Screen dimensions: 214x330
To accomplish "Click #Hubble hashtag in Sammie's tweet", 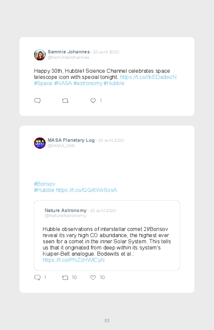I will click(114, 83).
